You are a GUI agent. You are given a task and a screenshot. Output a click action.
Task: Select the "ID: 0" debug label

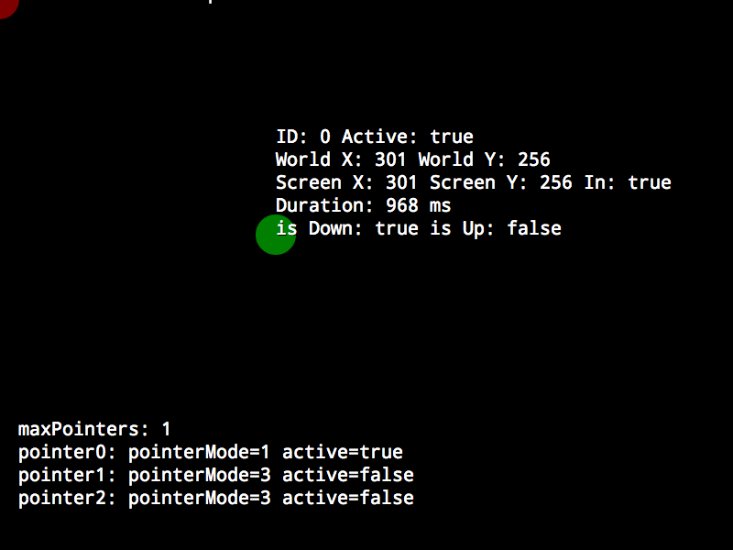click(303, 137)
